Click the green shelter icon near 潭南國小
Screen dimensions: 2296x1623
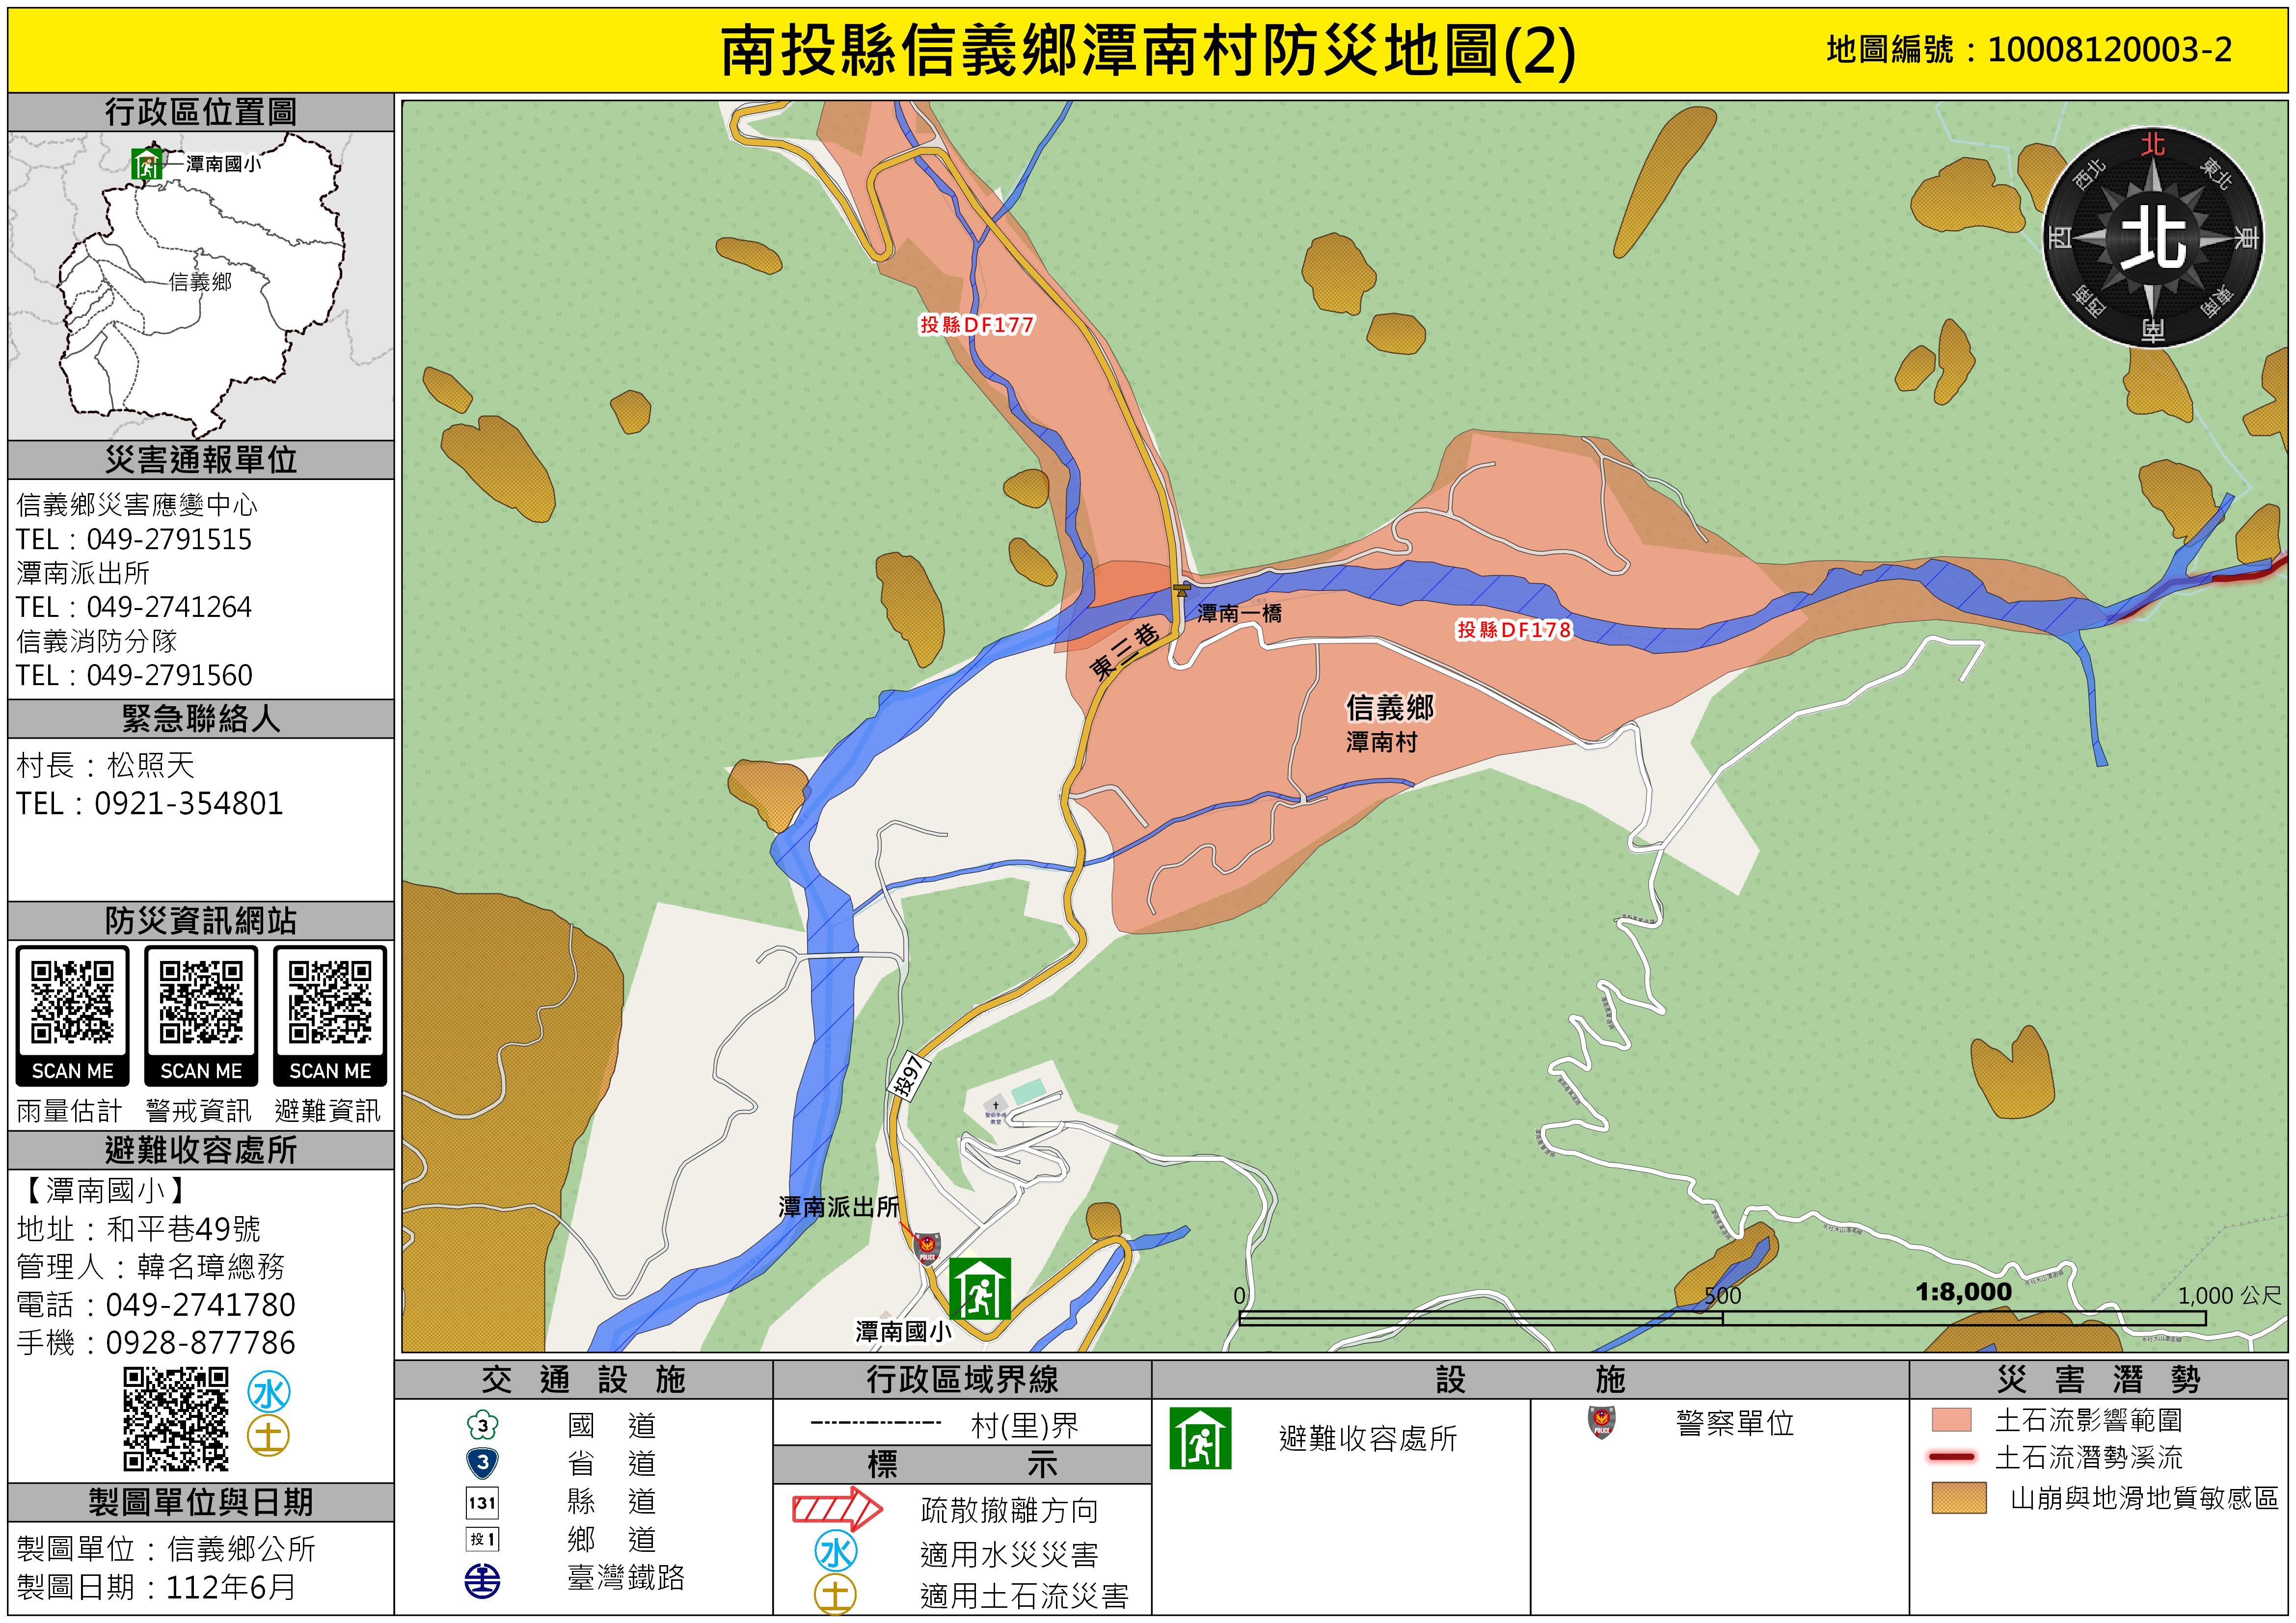coord(979,1289)
